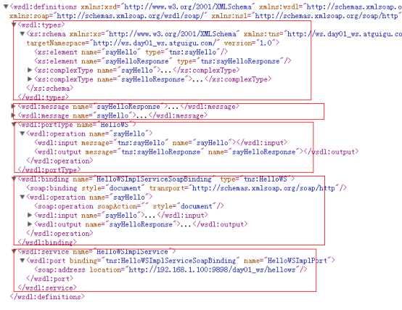This screenshot has height=310, width=402.
Task: Collapse the xs:schema node
Action: [x=22, y=34]
